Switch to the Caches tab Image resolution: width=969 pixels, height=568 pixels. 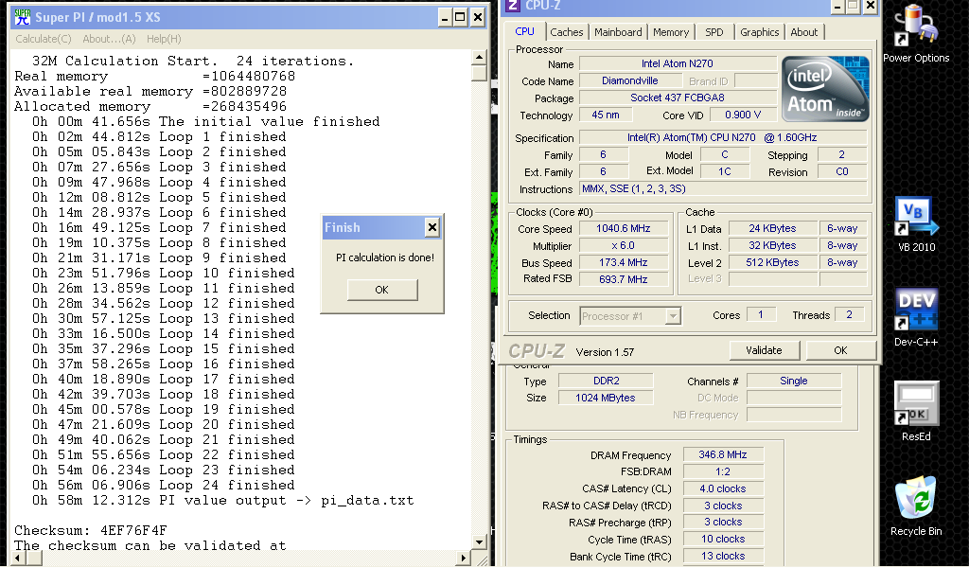coord(567,32)
